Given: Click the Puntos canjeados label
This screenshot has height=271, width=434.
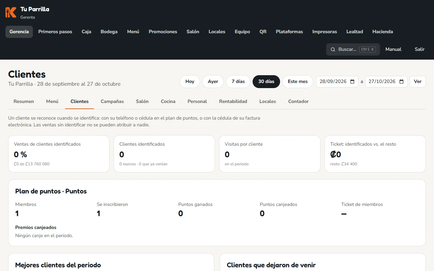Looking at the screenshot, I should [278, 205].
